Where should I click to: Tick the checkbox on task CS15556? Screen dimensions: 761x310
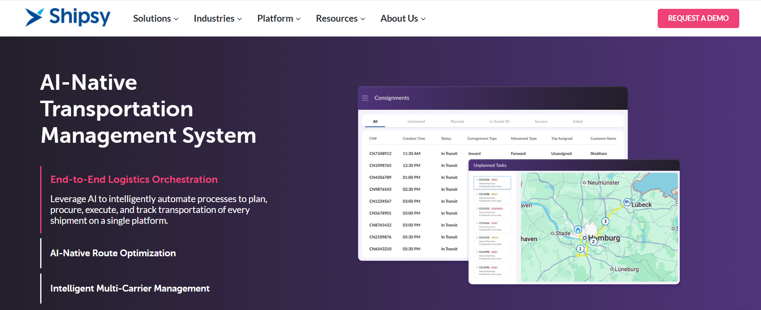(x=477, y=180)
